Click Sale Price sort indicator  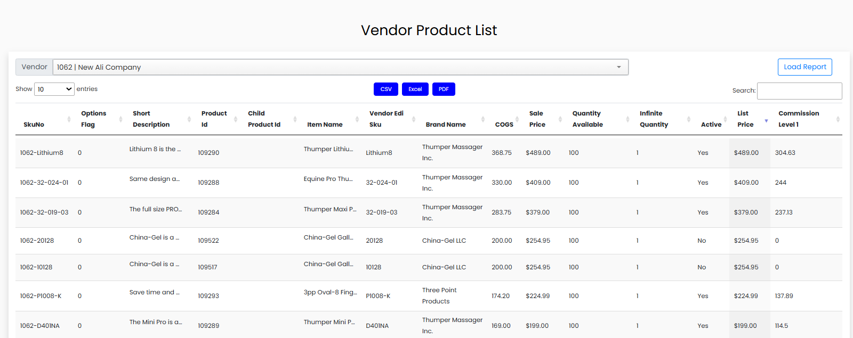(x=560, y=119)
